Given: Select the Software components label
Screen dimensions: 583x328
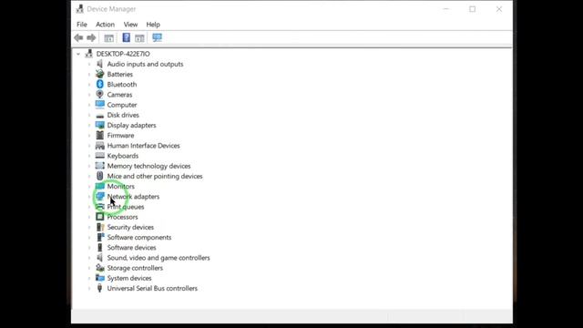Looking at the screenshot, I should pos(139,237).
